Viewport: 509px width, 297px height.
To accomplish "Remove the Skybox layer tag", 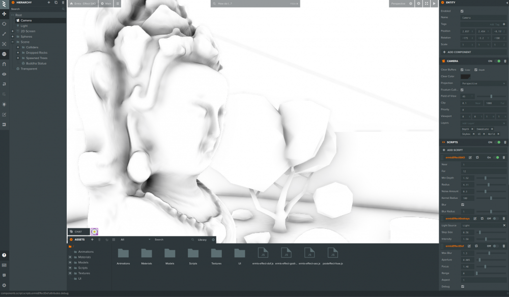I will pos(473,134).
